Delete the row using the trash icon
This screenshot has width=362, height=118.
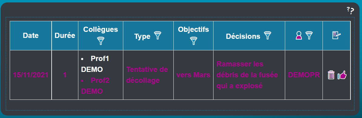coord(331,75)
